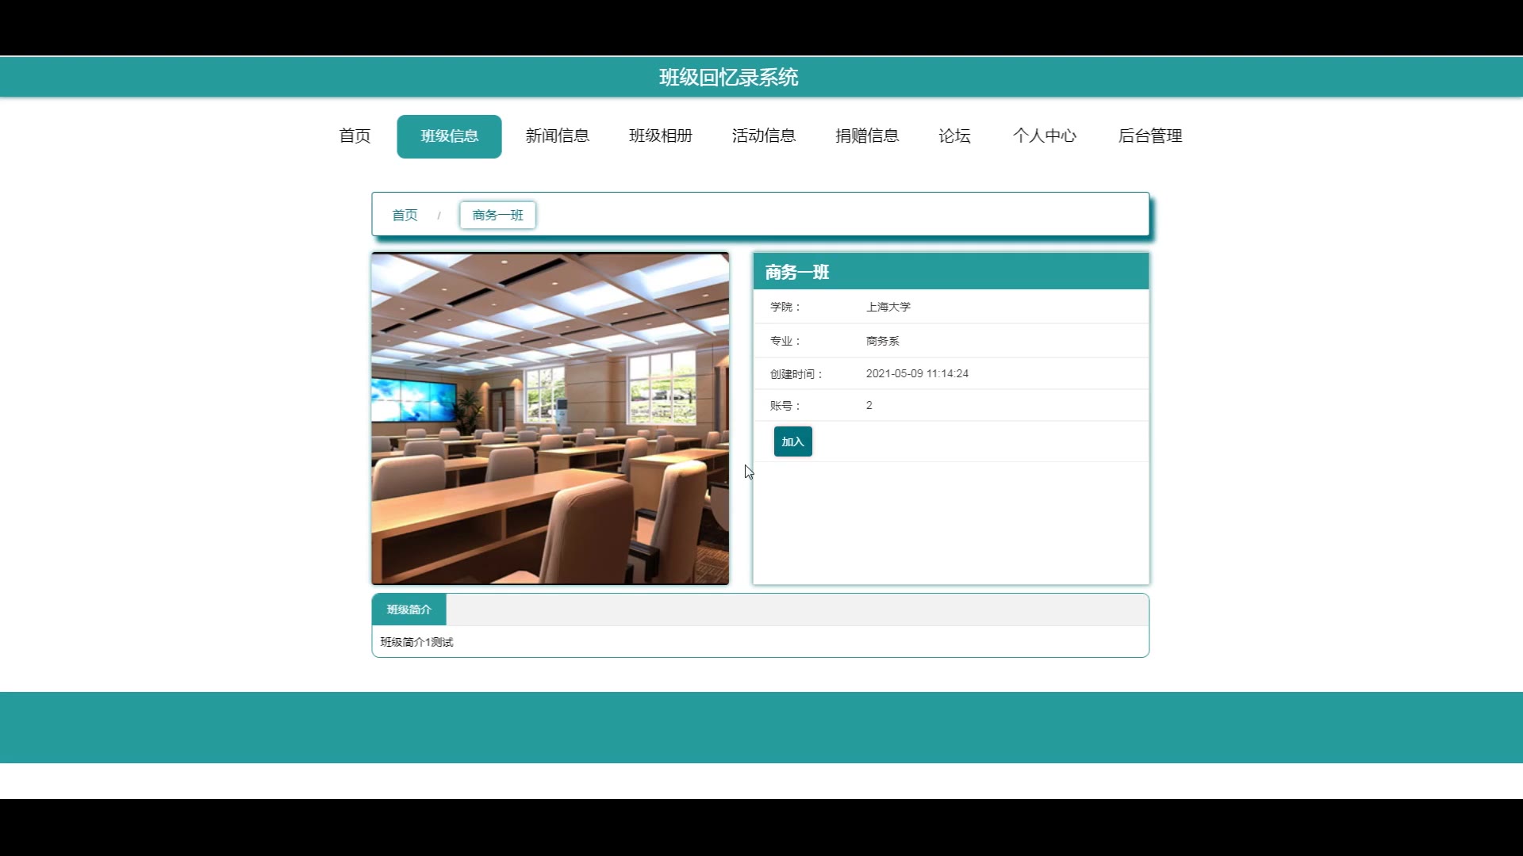
Task: Click the classroom photo thumbnail
Action: (x=550, y=418)
